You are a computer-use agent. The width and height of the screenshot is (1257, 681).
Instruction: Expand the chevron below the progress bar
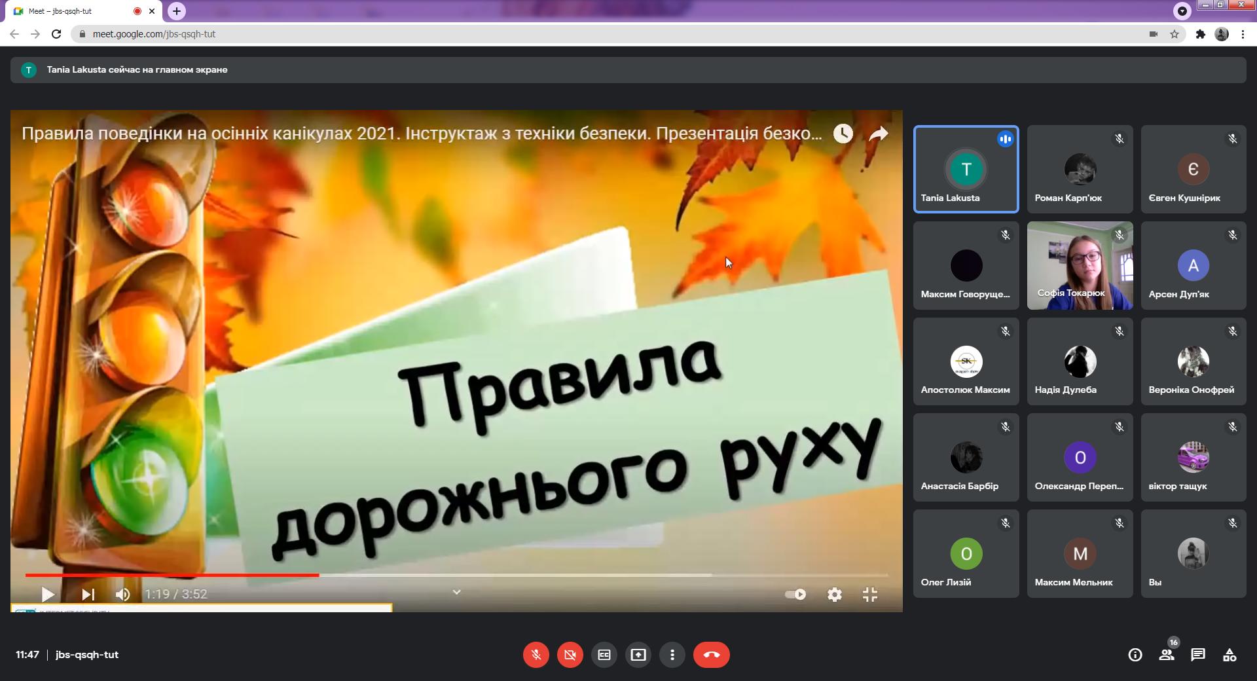(x=457, y=592)
